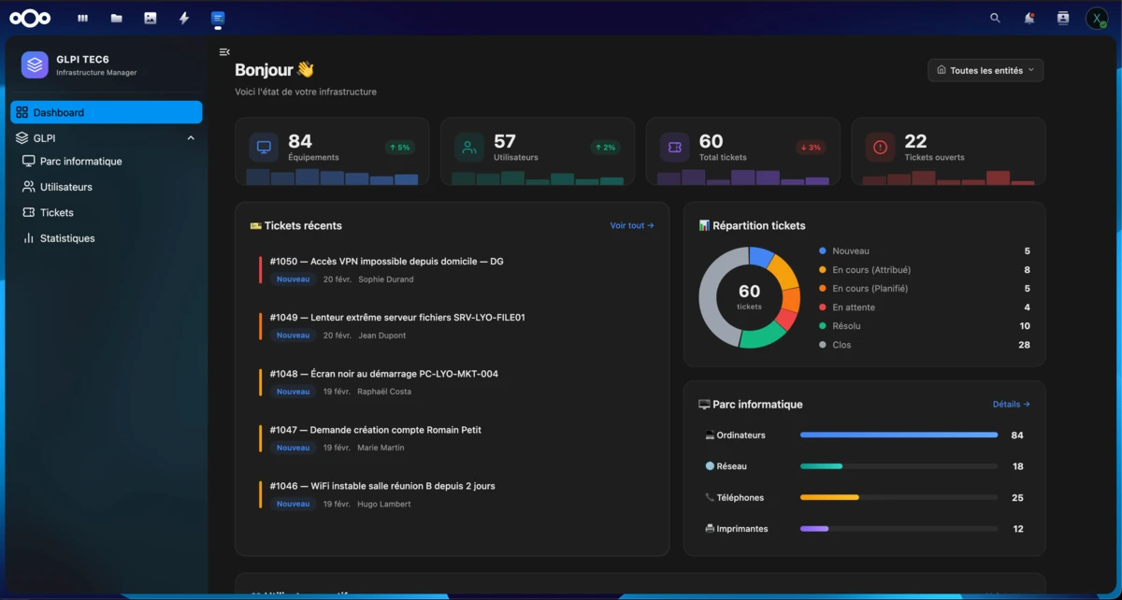Go to Statistiques in the sidebar
Viewport: 1122px width, 600px height.
click(x=67, y=238)
